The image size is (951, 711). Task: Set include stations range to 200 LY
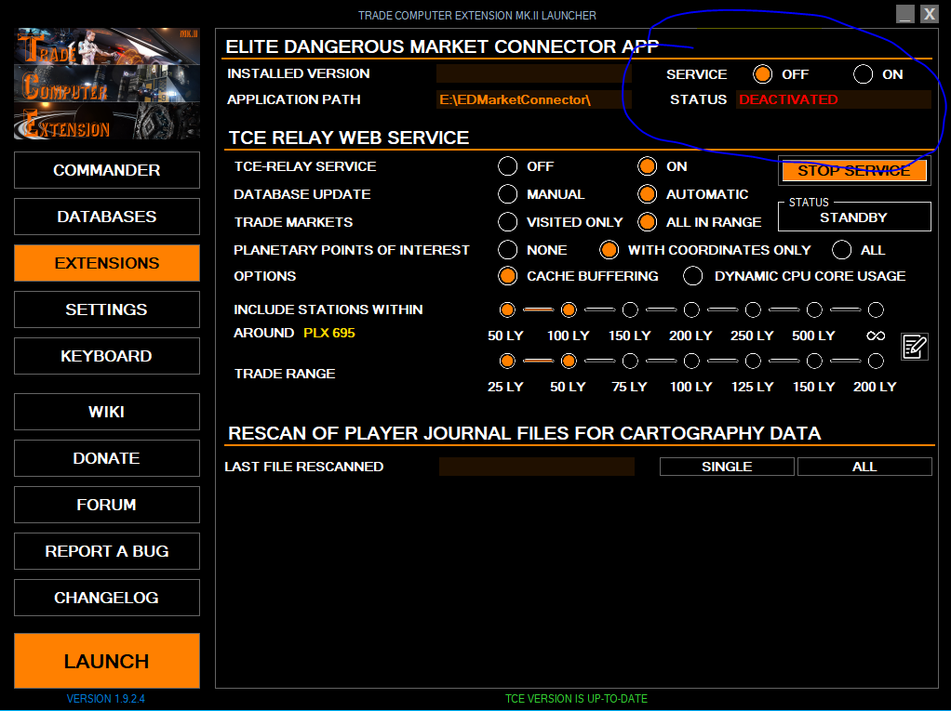click(x=691, y=310)
